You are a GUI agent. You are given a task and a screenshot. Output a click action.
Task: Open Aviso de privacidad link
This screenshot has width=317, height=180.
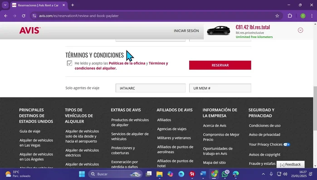pyautogui.click(x=264, y=135)
